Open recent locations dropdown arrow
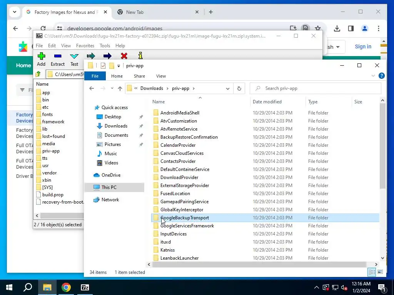The width and height of the screenshot is (394, 295). click(x=112, y=88)
